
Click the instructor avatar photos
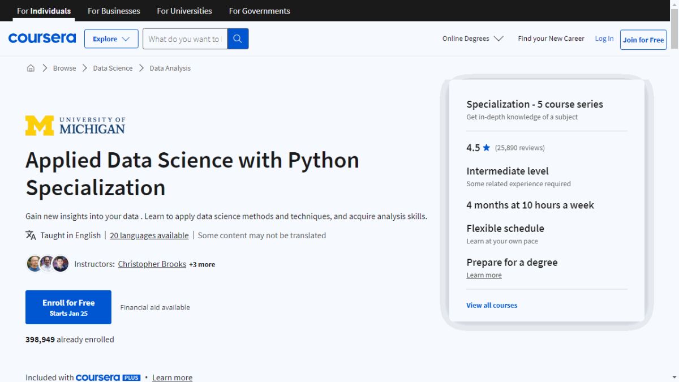click(x=48, y=264)
